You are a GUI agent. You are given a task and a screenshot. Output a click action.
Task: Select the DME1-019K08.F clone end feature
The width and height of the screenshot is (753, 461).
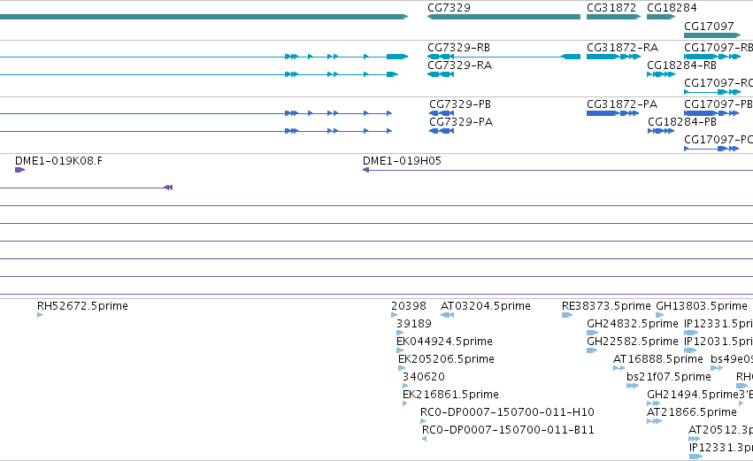pos(19,170)
